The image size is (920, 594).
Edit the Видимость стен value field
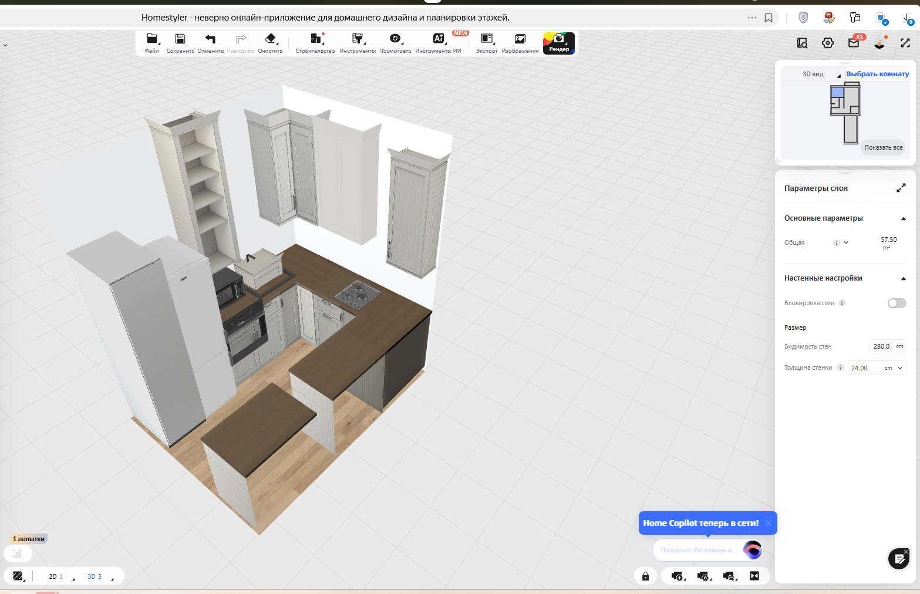pyautogui.click(x=881, y=346)
